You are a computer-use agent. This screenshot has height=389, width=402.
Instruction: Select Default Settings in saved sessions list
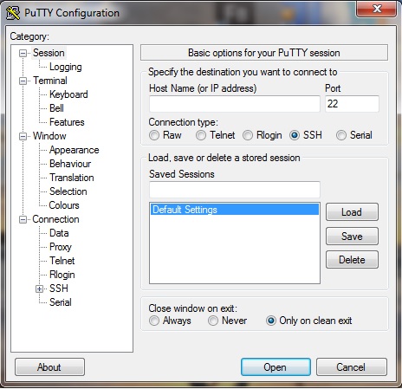click(x=235, y=210)
